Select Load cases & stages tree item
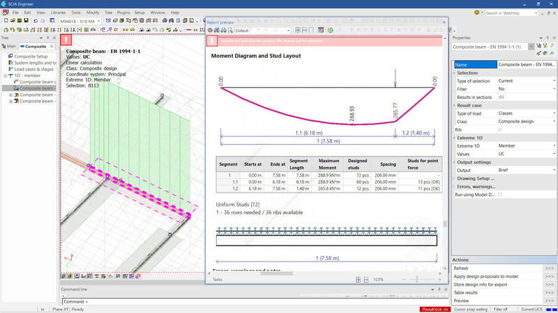 coord(33,69)
